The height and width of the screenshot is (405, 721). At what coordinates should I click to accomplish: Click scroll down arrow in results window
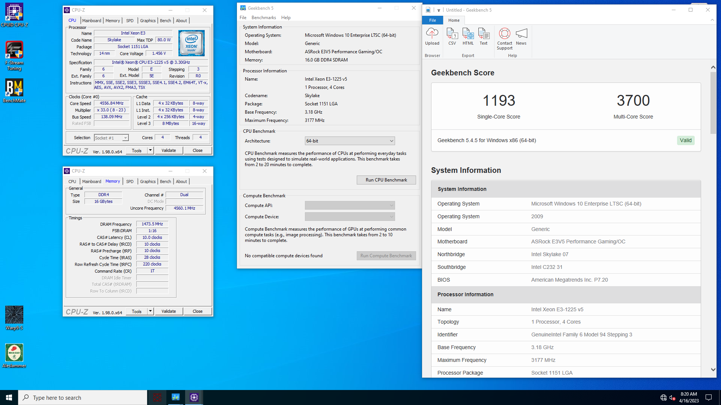point(713,370)
